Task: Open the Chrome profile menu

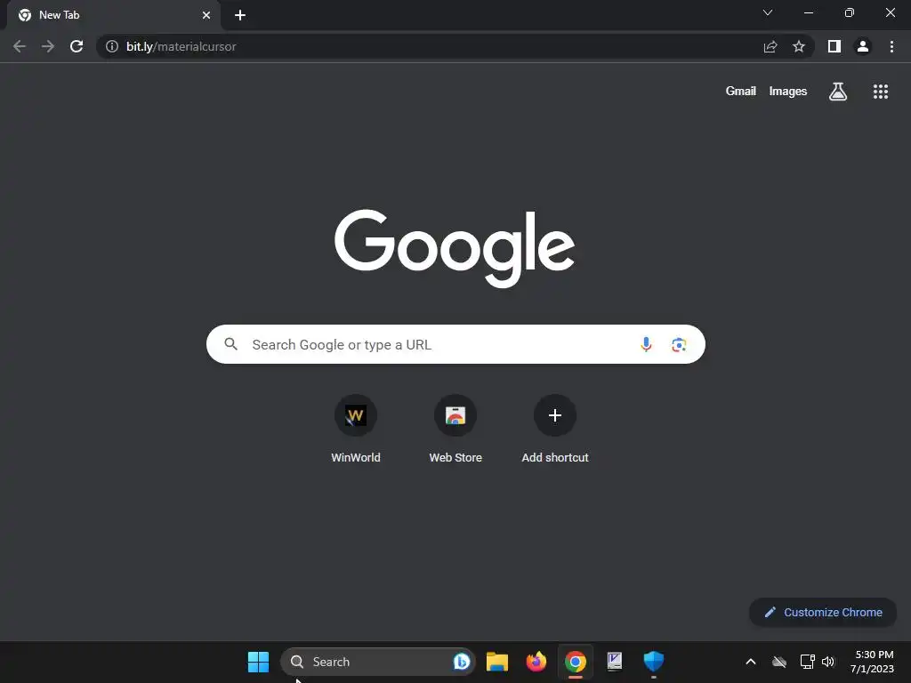Action: [x=863, y=46]
